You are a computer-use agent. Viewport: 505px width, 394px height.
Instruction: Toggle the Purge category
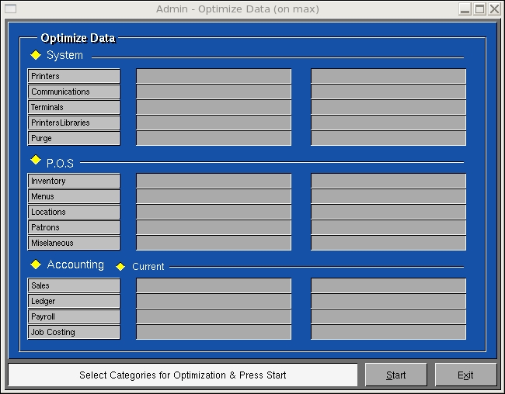coord(74,138)
